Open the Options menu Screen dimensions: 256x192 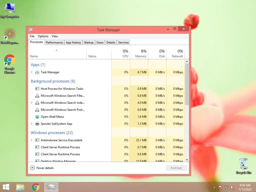(x=43, y=36)
